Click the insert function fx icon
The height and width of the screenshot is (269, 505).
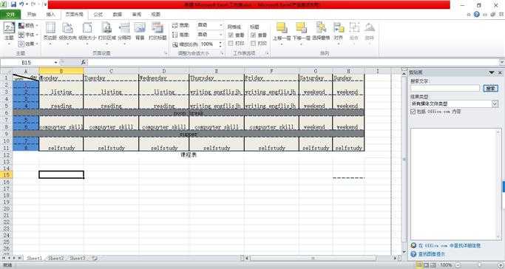pyautogui.click(x=84, y=62)
